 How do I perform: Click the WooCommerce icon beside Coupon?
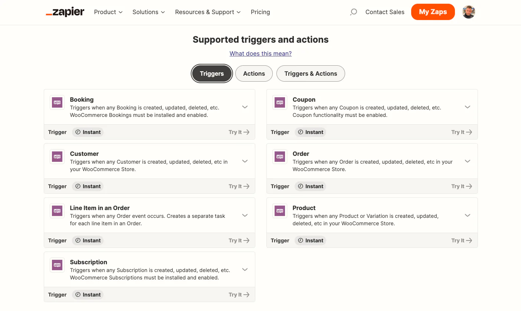point(280,102)
